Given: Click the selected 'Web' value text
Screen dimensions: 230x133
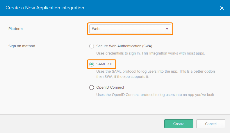Looking at the screenshot, I should point(96,29).
